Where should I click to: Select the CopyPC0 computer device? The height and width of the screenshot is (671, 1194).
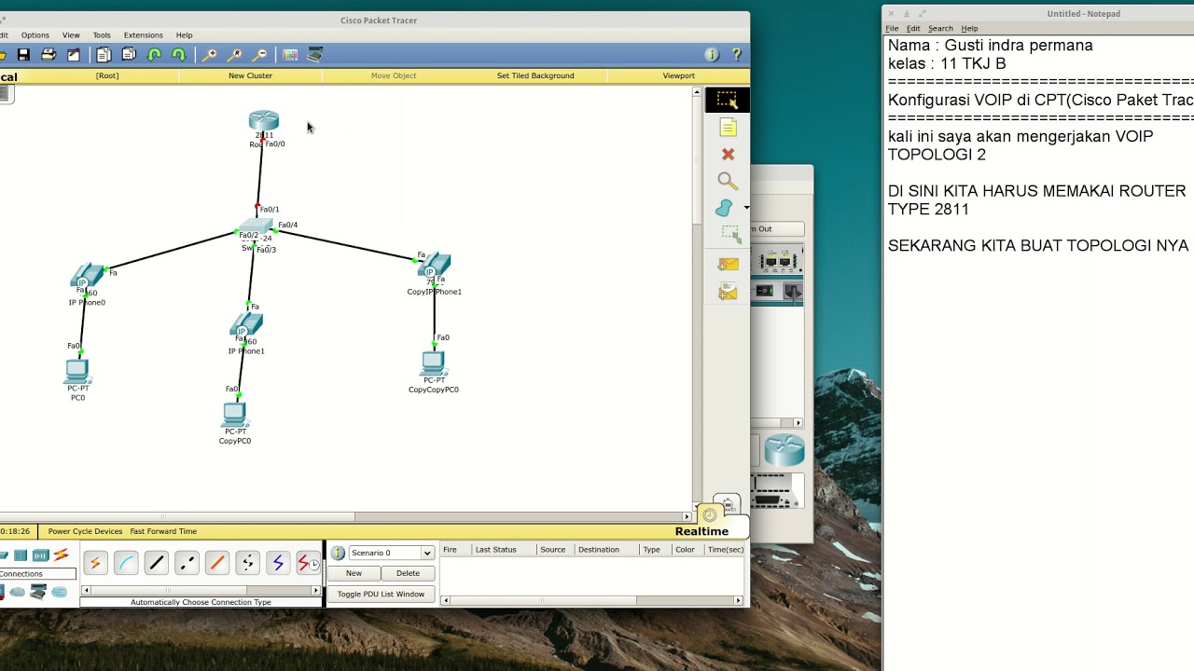pos(234,415)
